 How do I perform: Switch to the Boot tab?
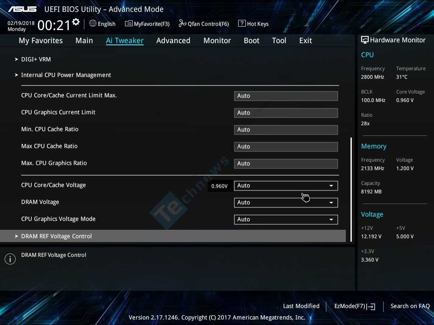point(251,41)
